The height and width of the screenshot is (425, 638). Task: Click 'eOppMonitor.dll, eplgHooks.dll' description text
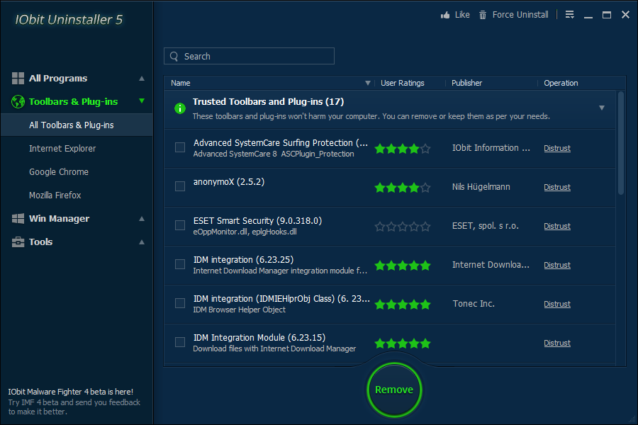point(245,232)
